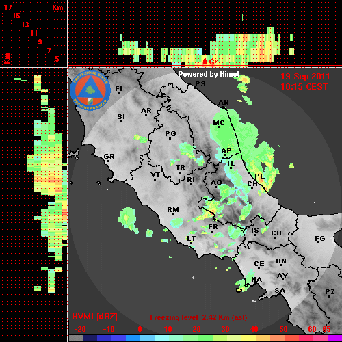342x342 pixels.
Task: Select the TE city marker
Action: [x=231, y=168]
